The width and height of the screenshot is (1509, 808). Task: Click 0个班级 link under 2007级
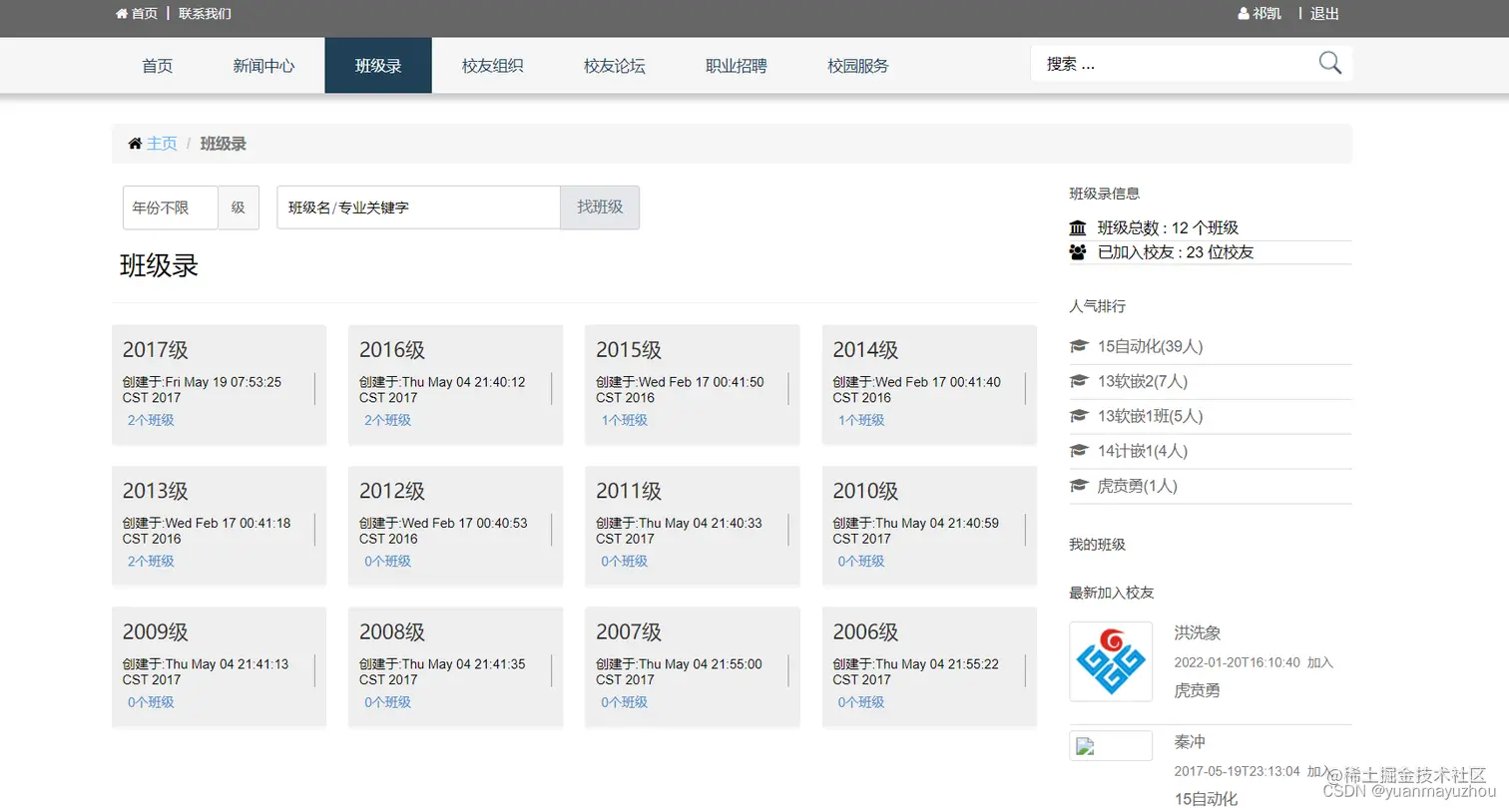(624, 702)
